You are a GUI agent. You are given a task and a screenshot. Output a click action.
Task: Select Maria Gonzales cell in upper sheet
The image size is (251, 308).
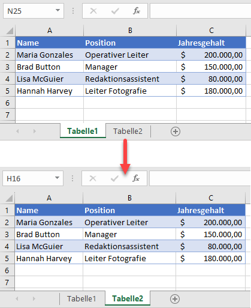[x=50, y=55]
